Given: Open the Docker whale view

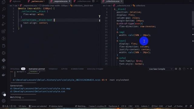Looking at the screenshot, I should point(4,75).
